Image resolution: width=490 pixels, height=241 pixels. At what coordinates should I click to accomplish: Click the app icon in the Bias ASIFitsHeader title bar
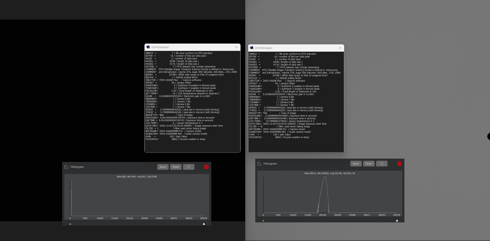pos(148,47)
